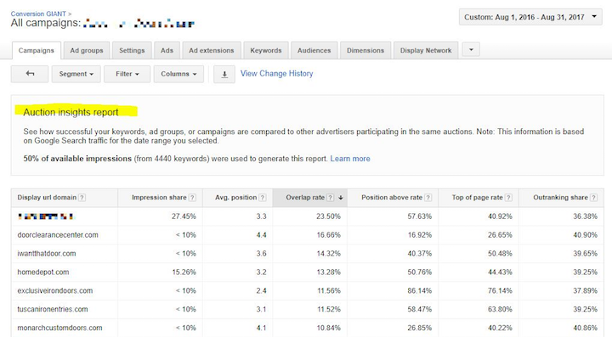Image resolution: width=612 pixels, height=337 pixels.
Task: Sort by Outranking share column header
Action: [560, 198]
